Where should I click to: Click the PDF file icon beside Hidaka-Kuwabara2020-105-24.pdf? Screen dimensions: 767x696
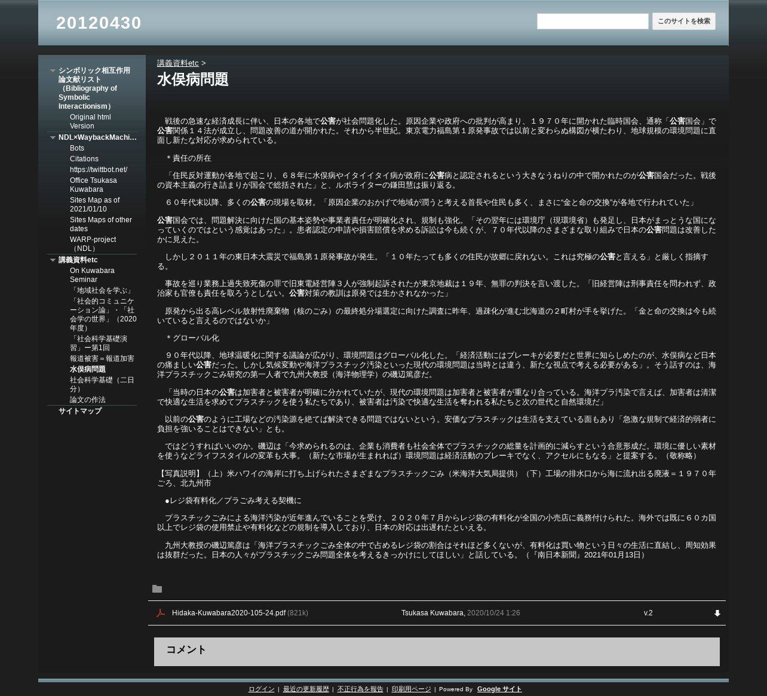click(x=160, y=613)
